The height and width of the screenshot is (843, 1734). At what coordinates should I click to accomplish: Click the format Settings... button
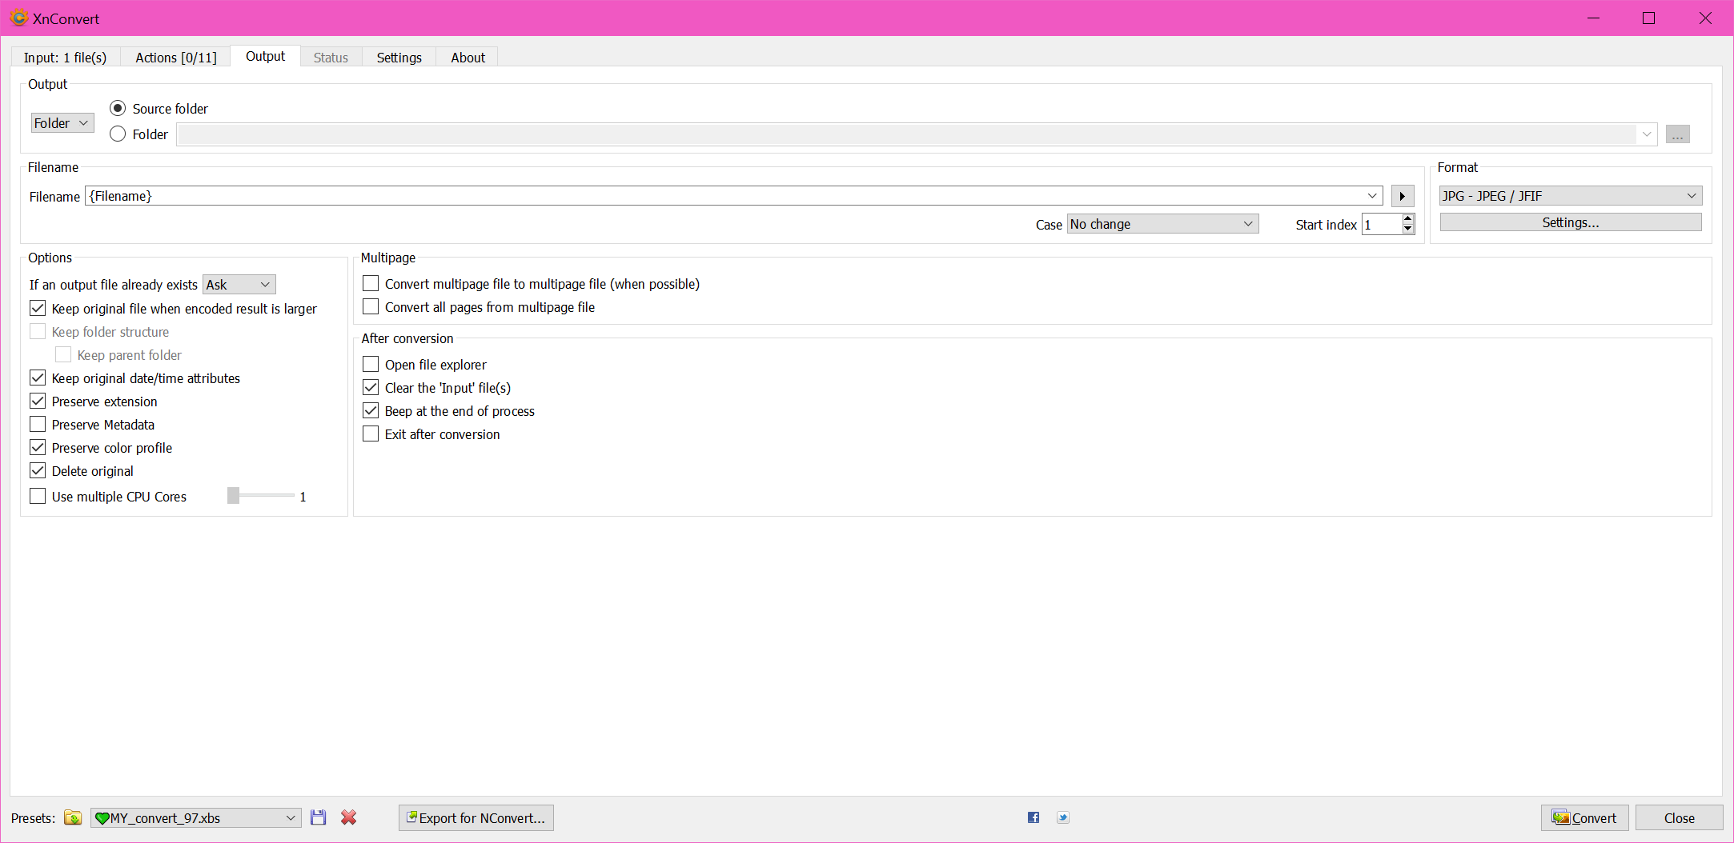click(x=1571, y=222)
